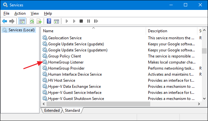Click the horizontal scrollbar right arrow
The width and height of the screenshot is (208, 121).
[x=199, y=104]
